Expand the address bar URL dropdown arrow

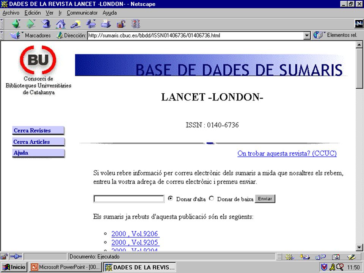point(307,36)
